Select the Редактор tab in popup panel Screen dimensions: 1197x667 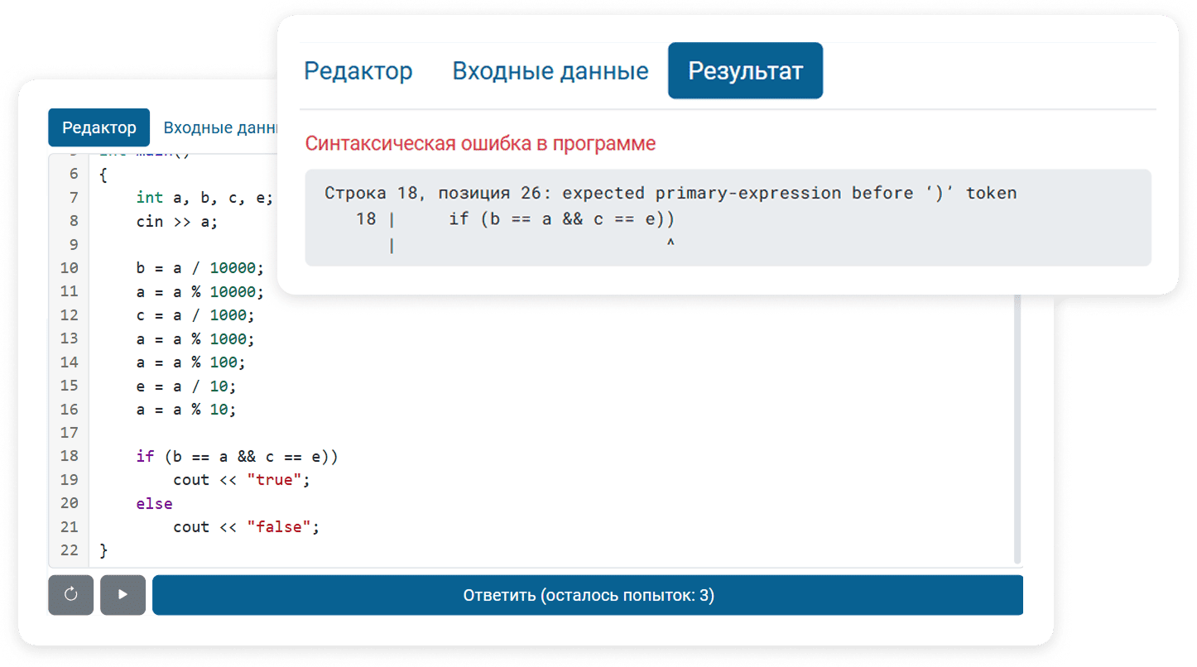point(358,71)
